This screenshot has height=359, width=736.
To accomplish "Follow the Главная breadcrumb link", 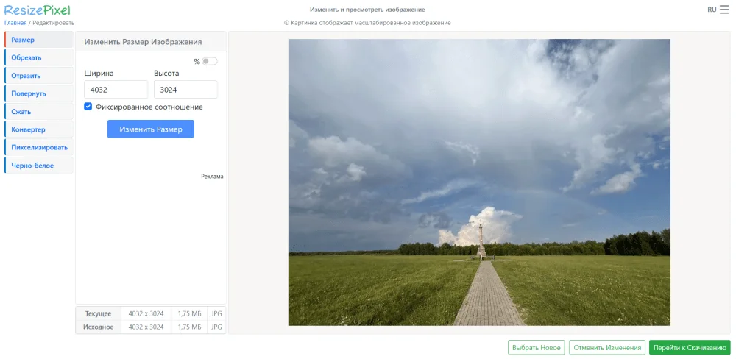I will pyautogui.click(x=15, y=23).
